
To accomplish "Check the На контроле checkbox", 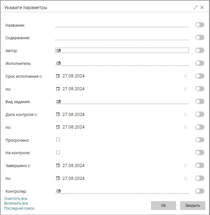I will [58, 152].
